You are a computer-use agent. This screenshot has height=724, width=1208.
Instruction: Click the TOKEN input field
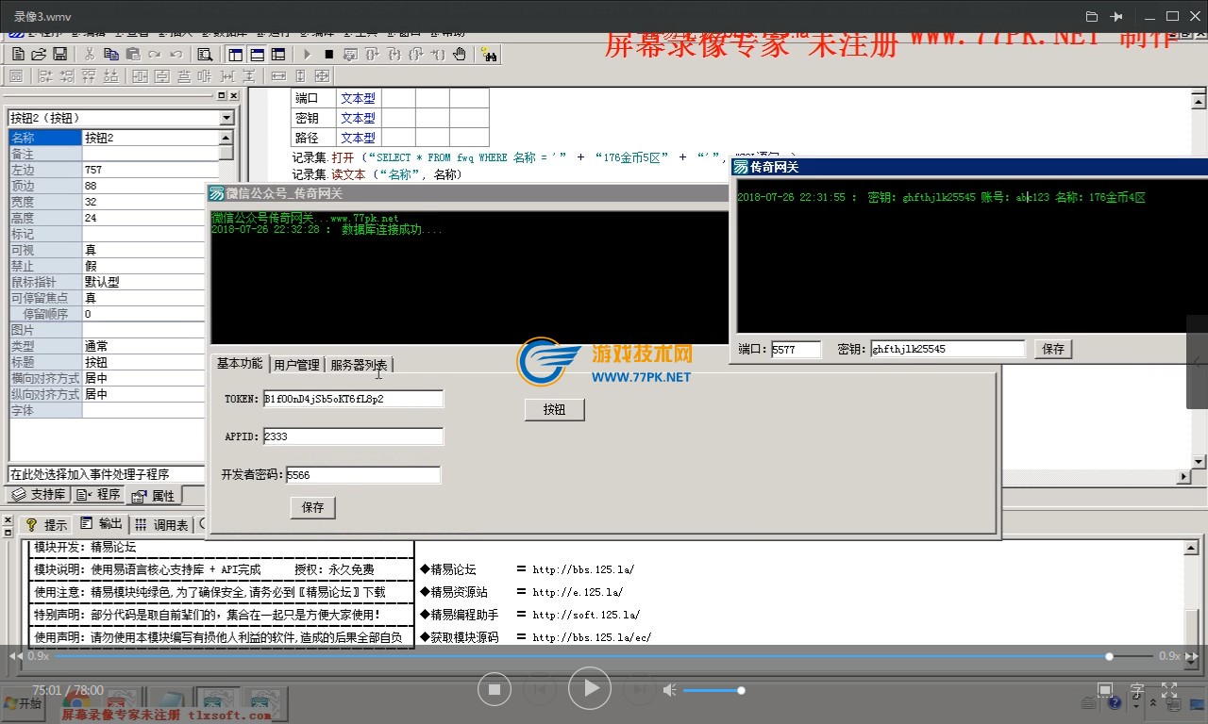tap(353, 399)
